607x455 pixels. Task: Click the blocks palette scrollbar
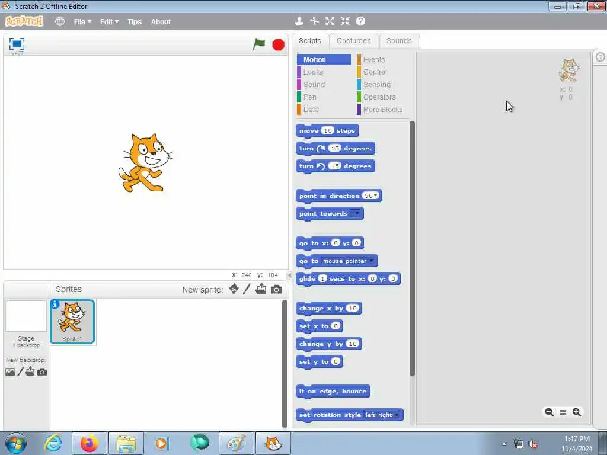(412, 248)
